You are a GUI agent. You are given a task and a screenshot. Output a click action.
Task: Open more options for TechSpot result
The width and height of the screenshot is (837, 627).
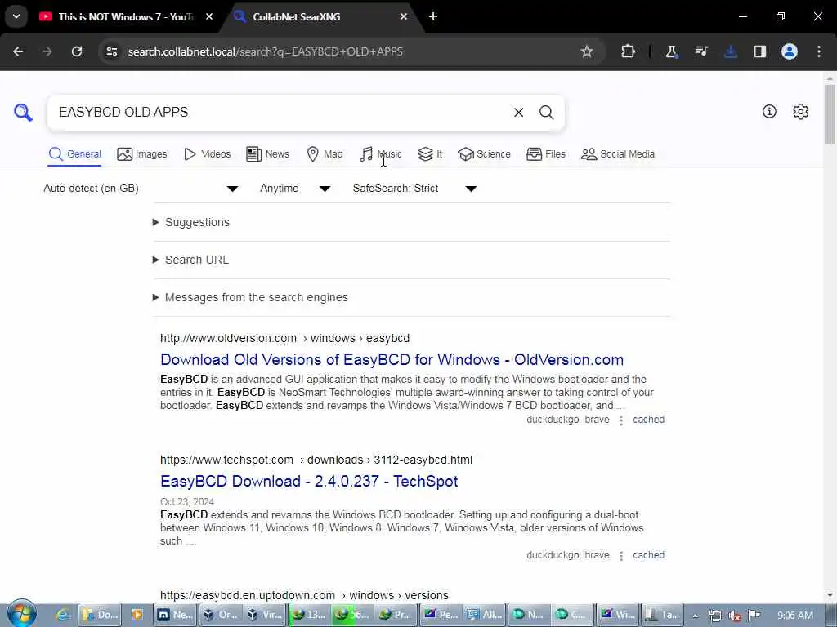(621, 556)
